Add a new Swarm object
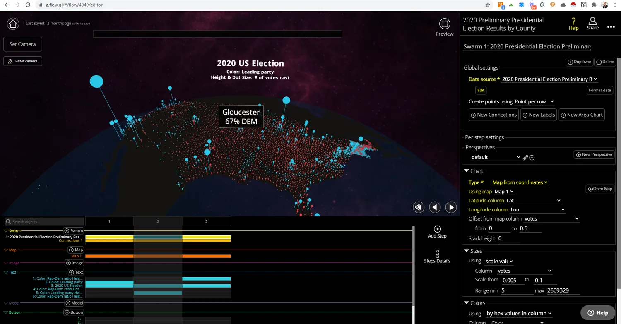 pyautogui.click(x=73, y=230)
